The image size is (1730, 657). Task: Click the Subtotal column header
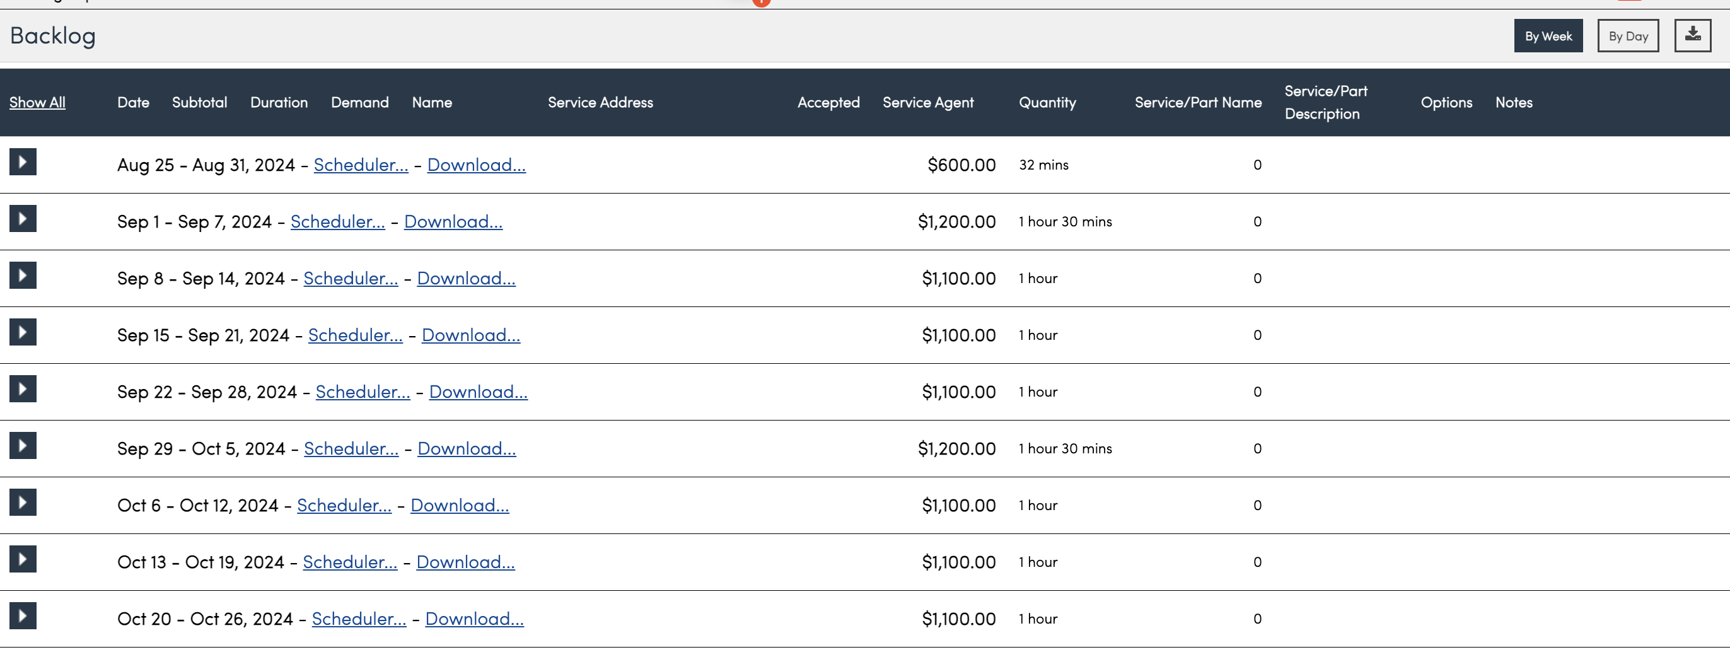click(199, 103)
